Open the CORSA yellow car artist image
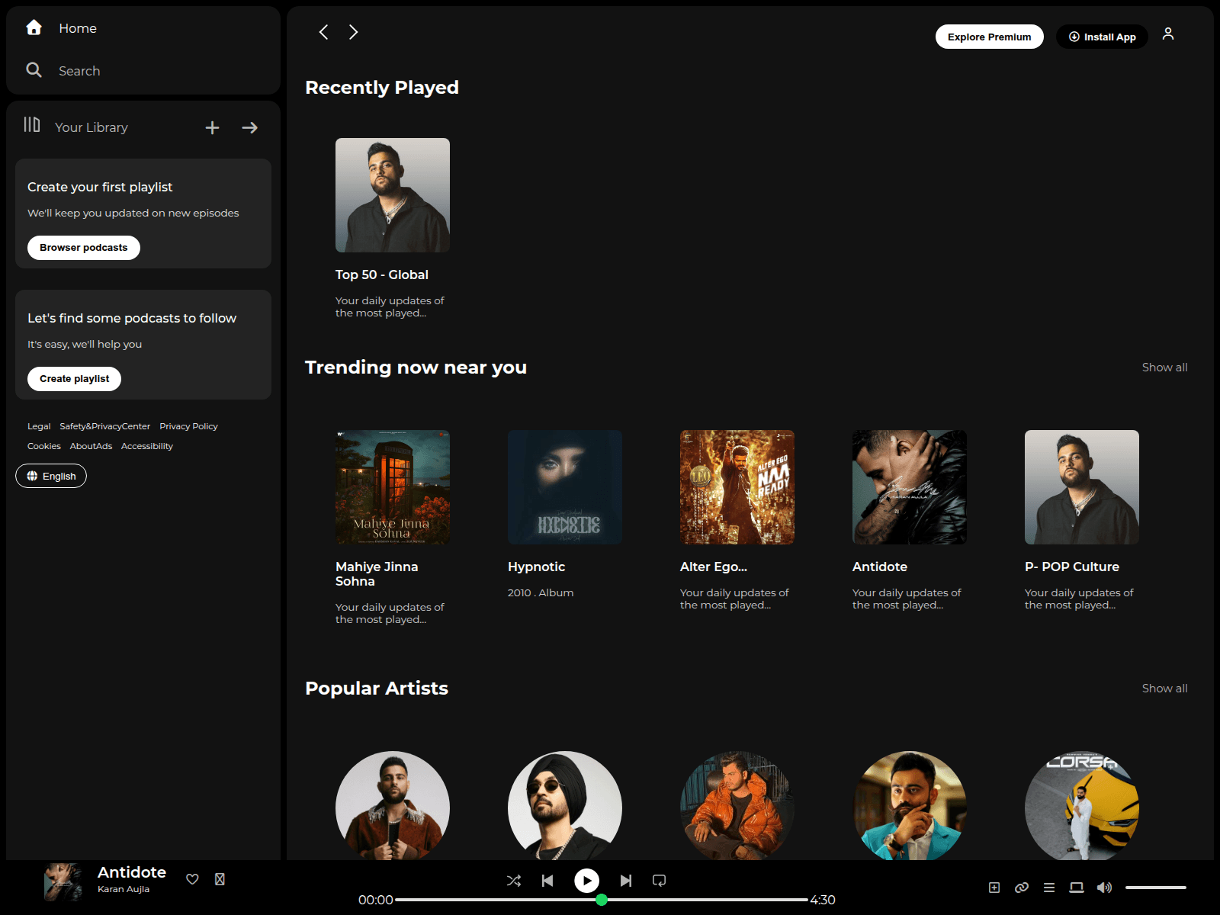The image size is (1220, 915). [1082, 806]
